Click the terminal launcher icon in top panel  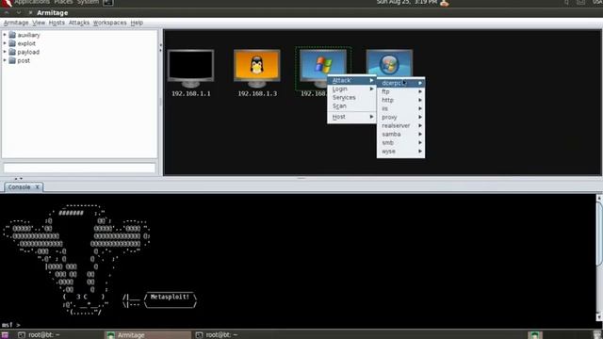(x=108, y=2)
